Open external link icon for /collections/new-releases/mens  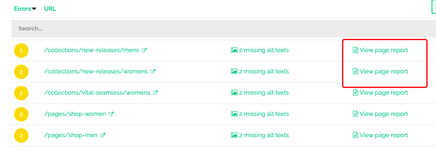pyautogui.click(x=144, y=51)
